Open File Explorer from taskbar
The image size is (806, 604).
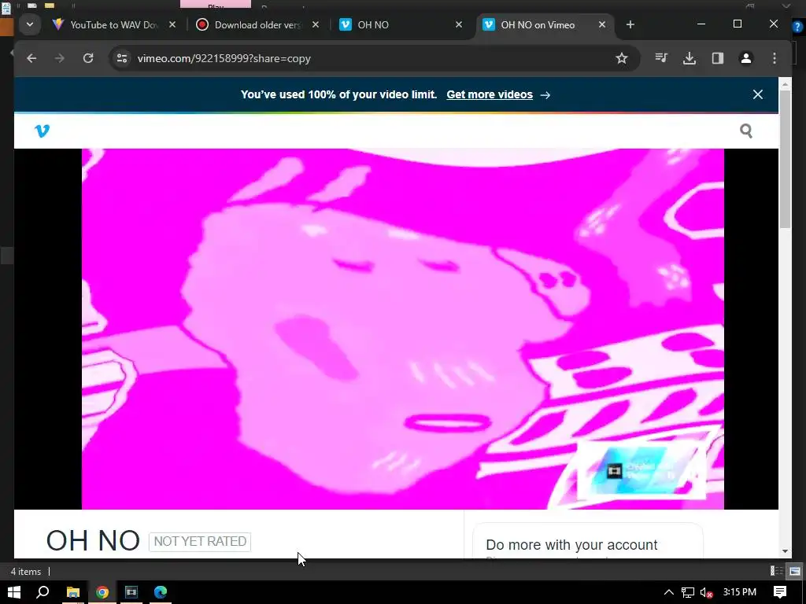(73, 592)
